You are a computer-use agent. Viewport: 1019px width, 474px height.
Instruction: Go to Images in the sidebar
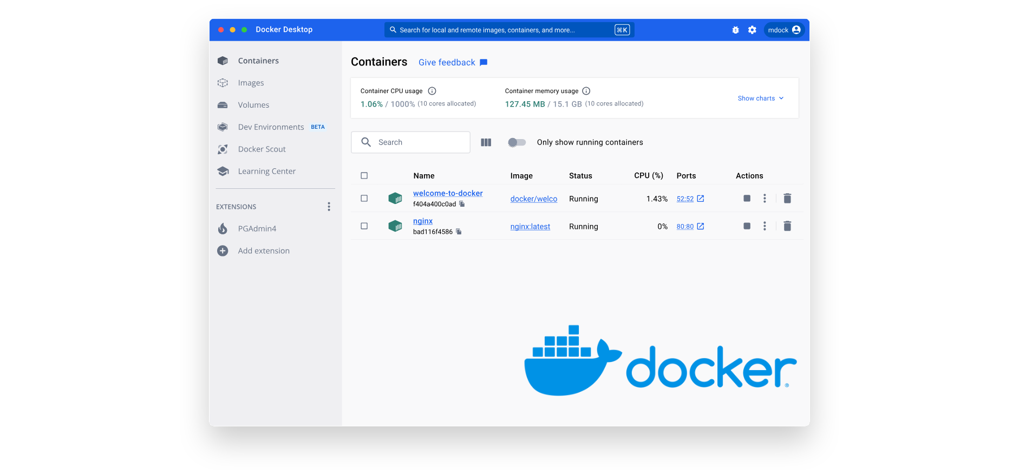point(251,83)
